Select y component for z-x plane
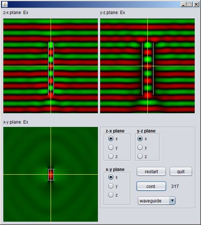This screenshot has height=225, width=201. 111,147
